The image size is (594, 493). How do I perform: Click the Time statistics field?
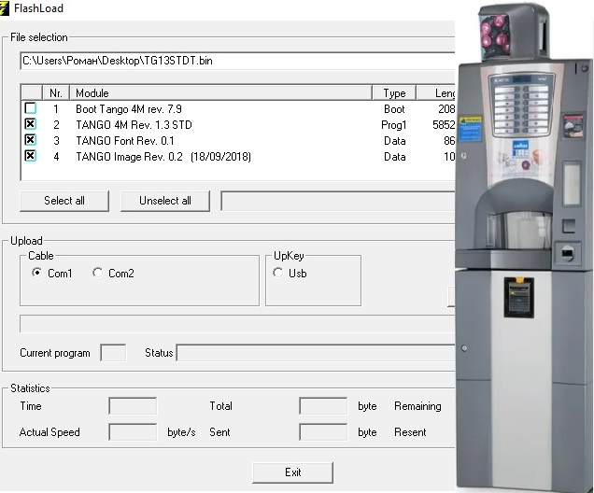pos(133,406)
